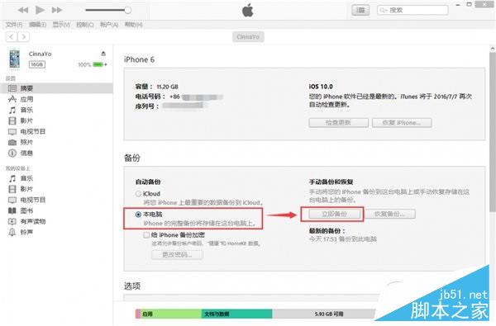Click the 5.93 GB 可用 storage segment

pyautogui.click(x=323, y=314)
